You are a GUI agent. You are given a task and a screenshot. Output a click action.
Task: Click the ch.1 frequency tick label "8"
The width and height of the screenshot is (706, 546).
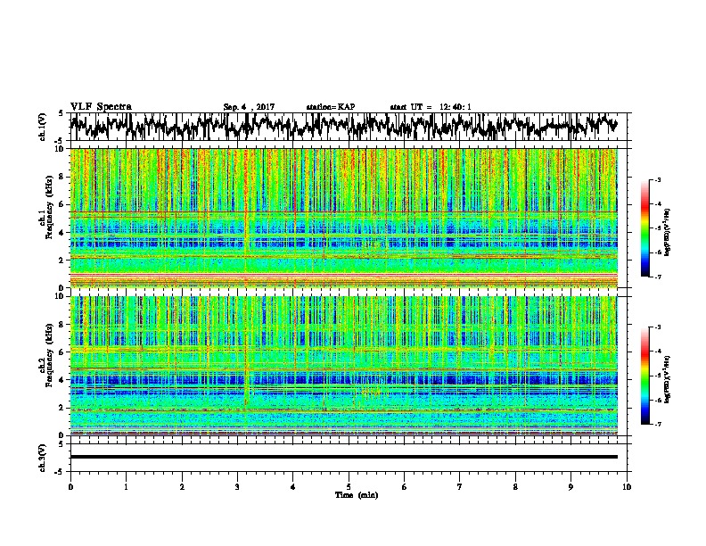point(62,177)
